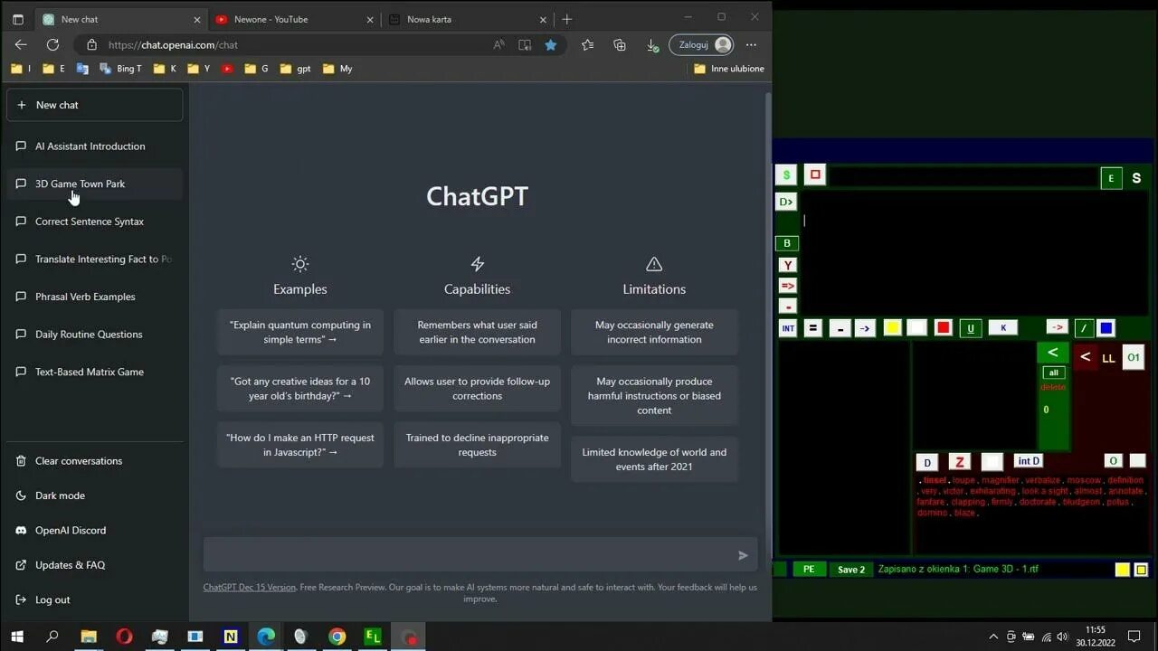Open the OpenAI Discord link
1158x651 pixels.
94,531
